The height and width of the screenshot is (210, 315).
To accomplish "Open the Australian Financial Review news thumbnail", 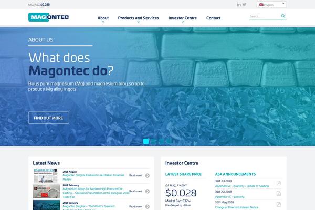I will coord(46,176).
